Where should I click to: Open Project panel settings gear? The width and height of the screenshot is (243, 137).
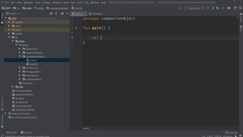tap(62, 14)
